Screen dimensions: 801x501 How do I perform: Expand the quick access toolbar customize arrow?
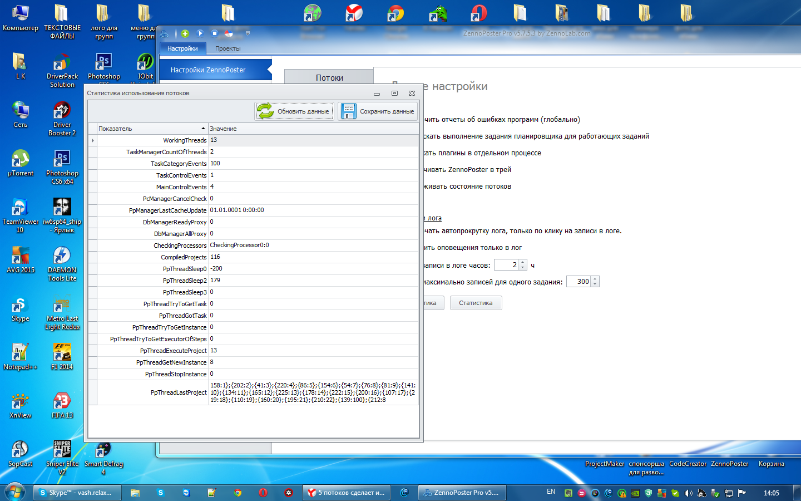248,33
